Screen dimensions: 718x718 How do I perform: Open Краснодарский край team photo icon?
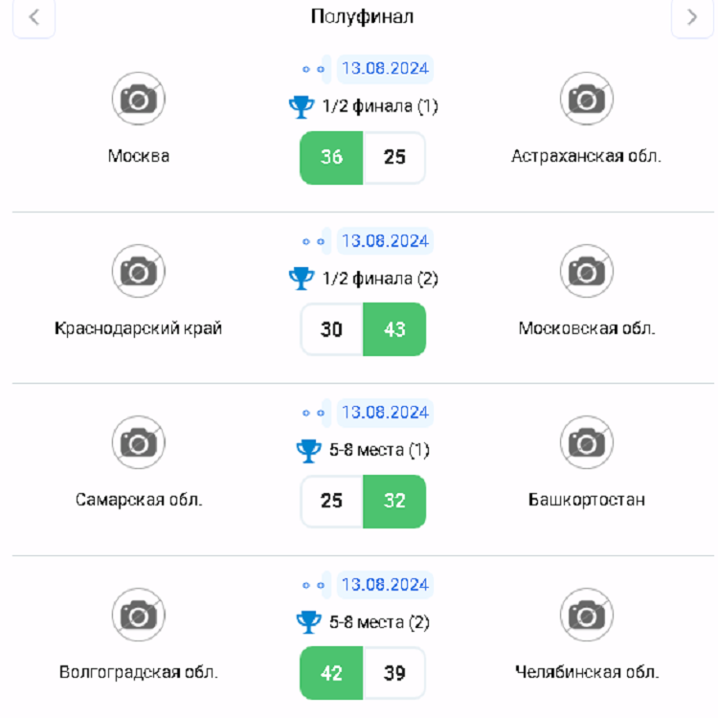(x=139, y=271)
